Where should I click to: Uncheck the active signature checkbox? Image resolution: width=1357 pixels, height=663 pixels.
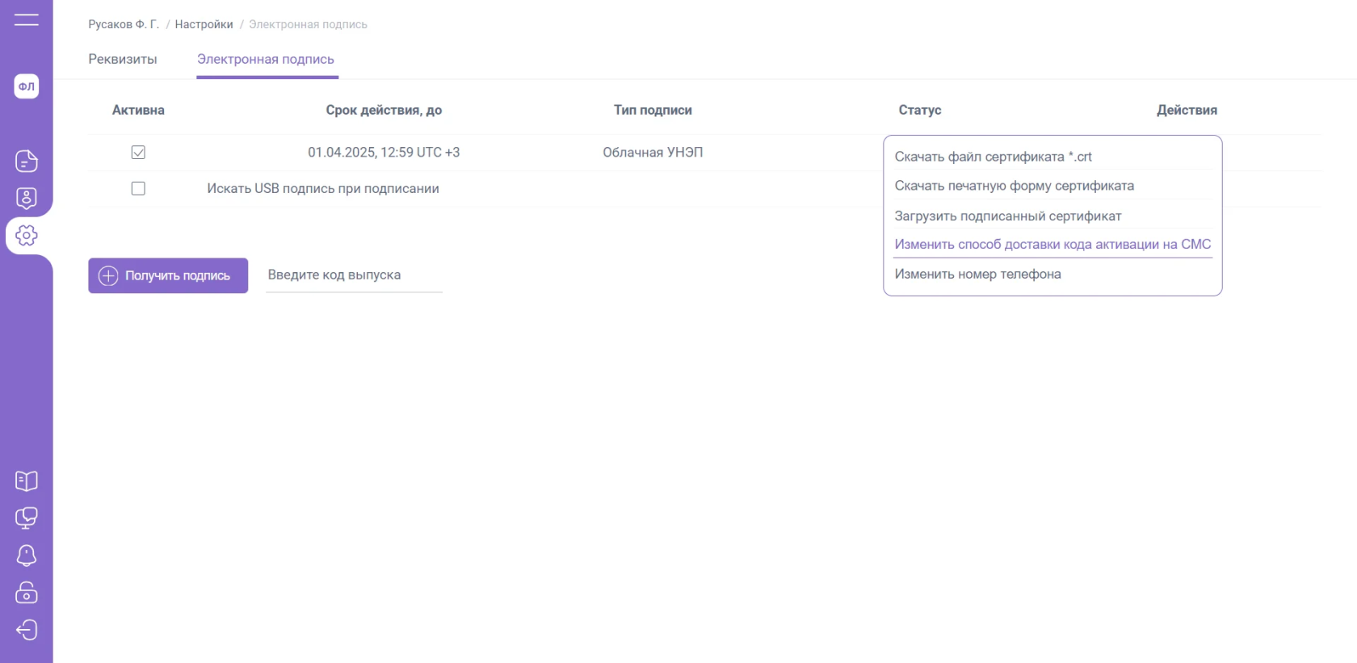point(138,153)
